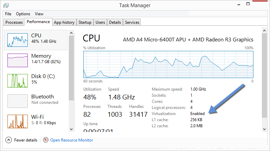The image size is (270, 151).
Task: Click sidebar list scroll down arrow
Action: pyautogui.click(x=71, y=129)
